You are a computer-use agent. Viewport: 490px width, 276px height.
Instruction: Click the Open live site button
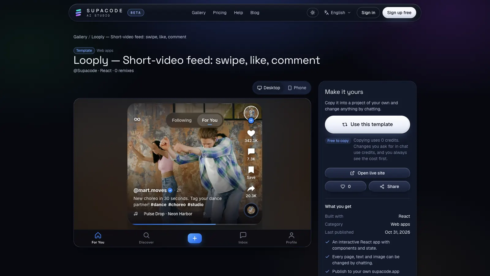367,173
